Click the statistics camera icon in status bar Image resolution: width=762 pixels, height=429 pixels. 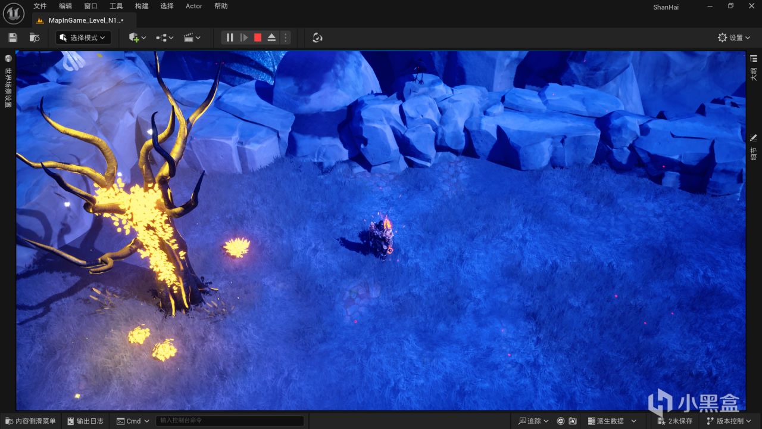[572, 421]
